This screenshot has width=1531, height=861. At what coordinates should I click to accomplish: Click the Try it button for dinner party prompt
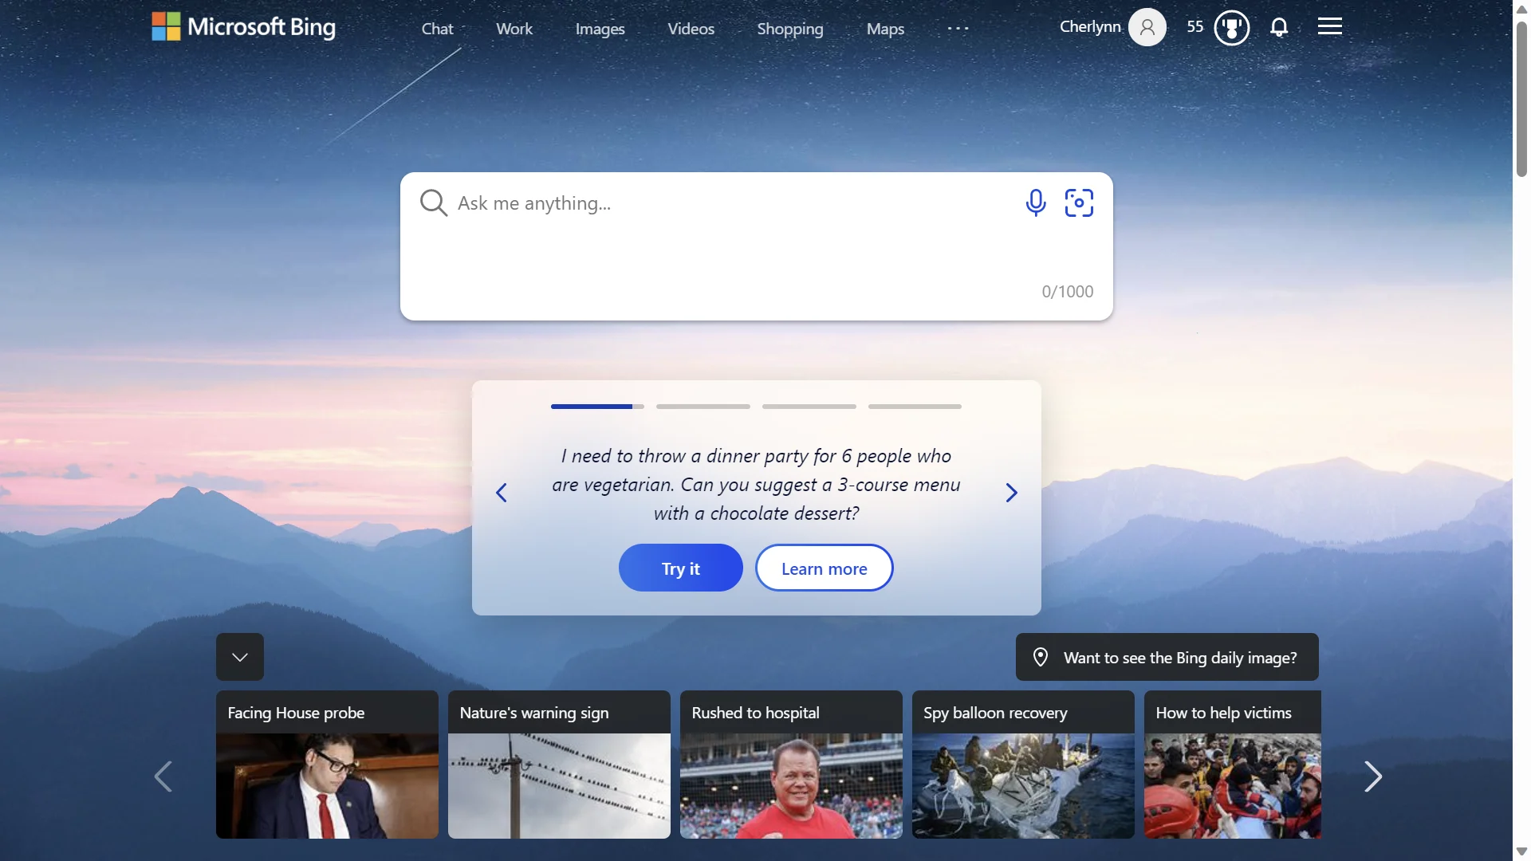click(680, 568)
